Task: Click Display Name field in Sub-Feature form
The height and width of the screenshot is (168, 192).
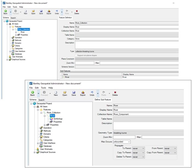Action: pos(148,110)
